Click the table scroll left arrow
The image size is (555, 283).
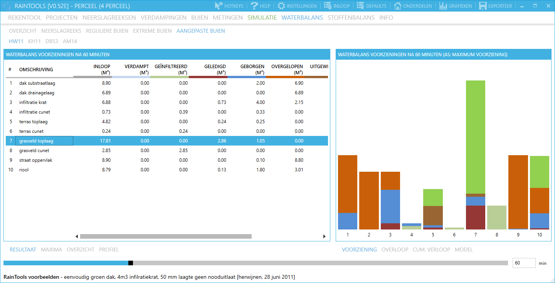(x=77, y=236)
